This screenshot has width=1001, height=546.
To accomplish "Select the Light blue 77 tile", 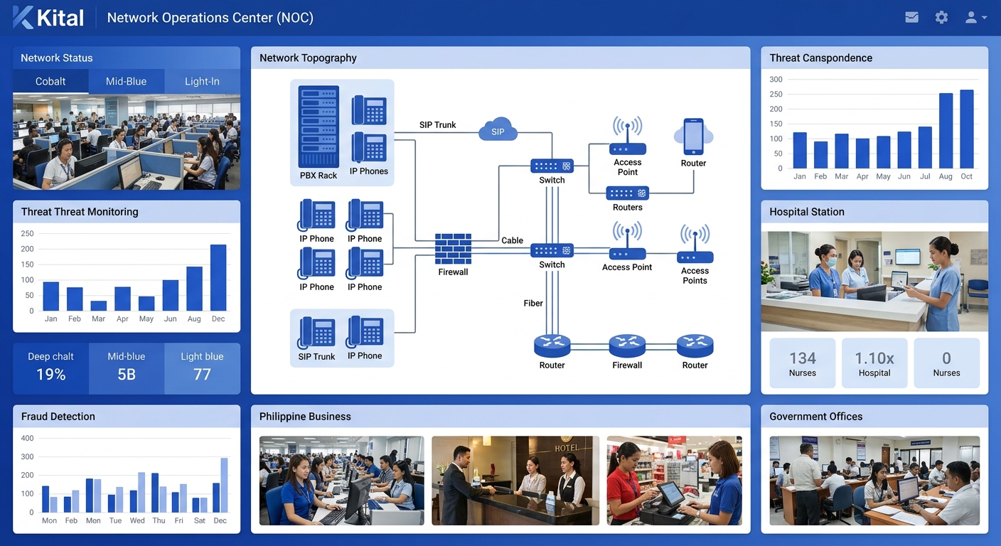I will point(203,368).
